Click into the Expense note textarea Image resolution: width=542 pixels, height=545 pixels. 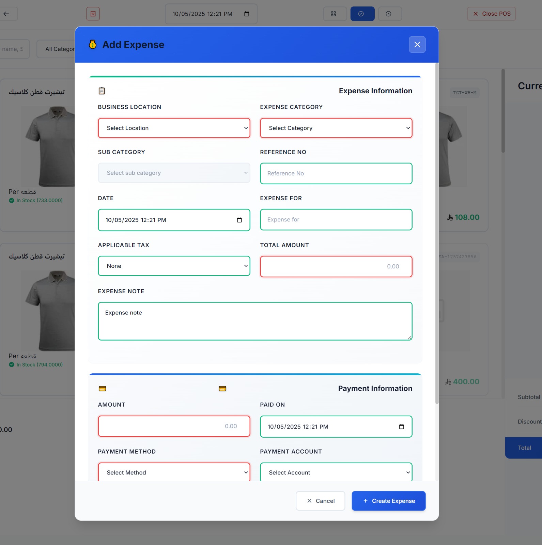click(255, 321)
